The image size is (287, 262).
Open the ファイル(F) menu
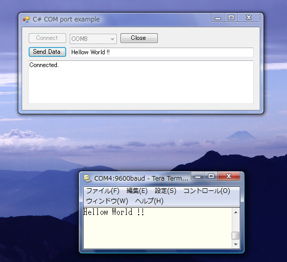point(102,191)
